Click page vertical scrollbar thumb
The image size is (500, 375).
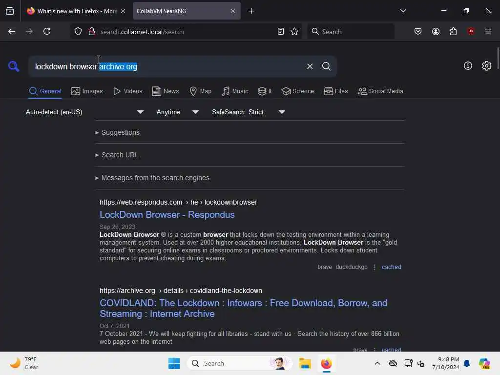498,58
